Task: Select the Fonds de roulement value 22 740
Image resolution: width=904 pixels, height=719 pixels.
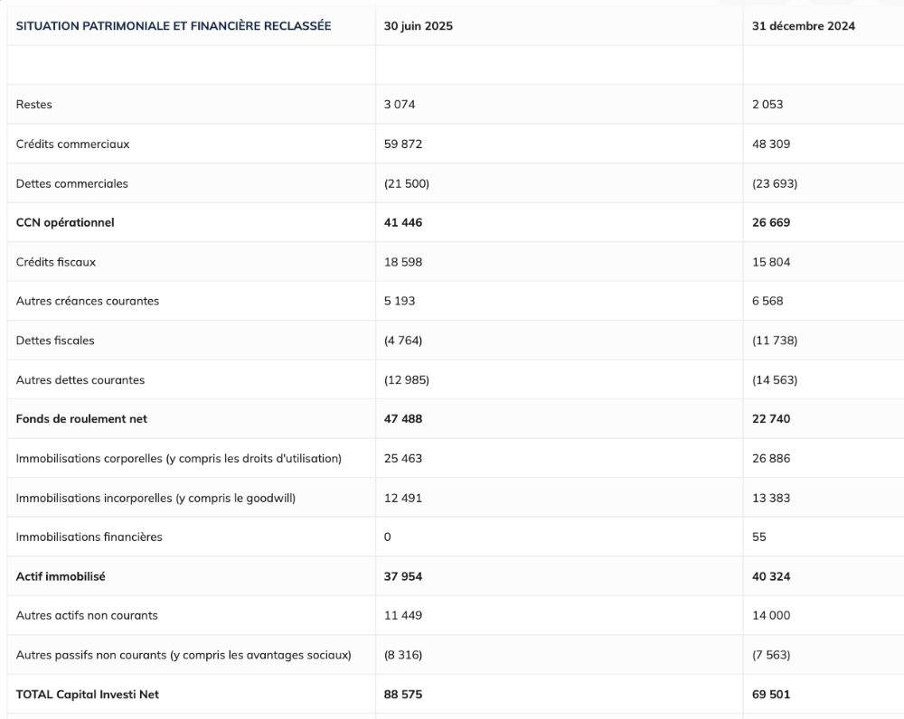Action: point(771,419)
